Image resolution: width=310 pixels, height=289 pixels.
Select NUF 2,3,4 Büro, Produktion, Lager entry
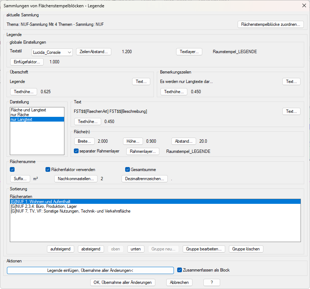(44, 206)
